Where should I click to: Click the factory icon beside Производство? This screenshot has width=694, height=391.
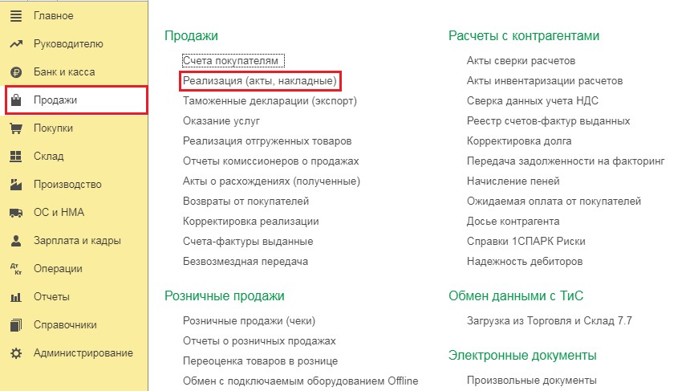coord(16,184)
